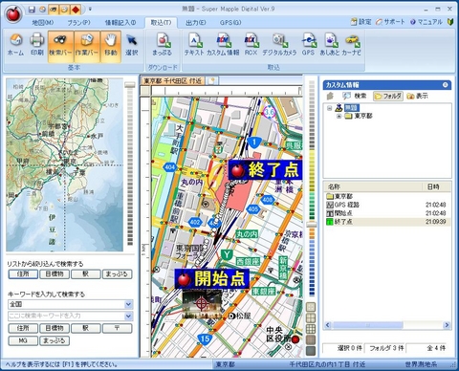Click まっぷる download icon in ribbon
Screen dimensions: 459x371
163,45
